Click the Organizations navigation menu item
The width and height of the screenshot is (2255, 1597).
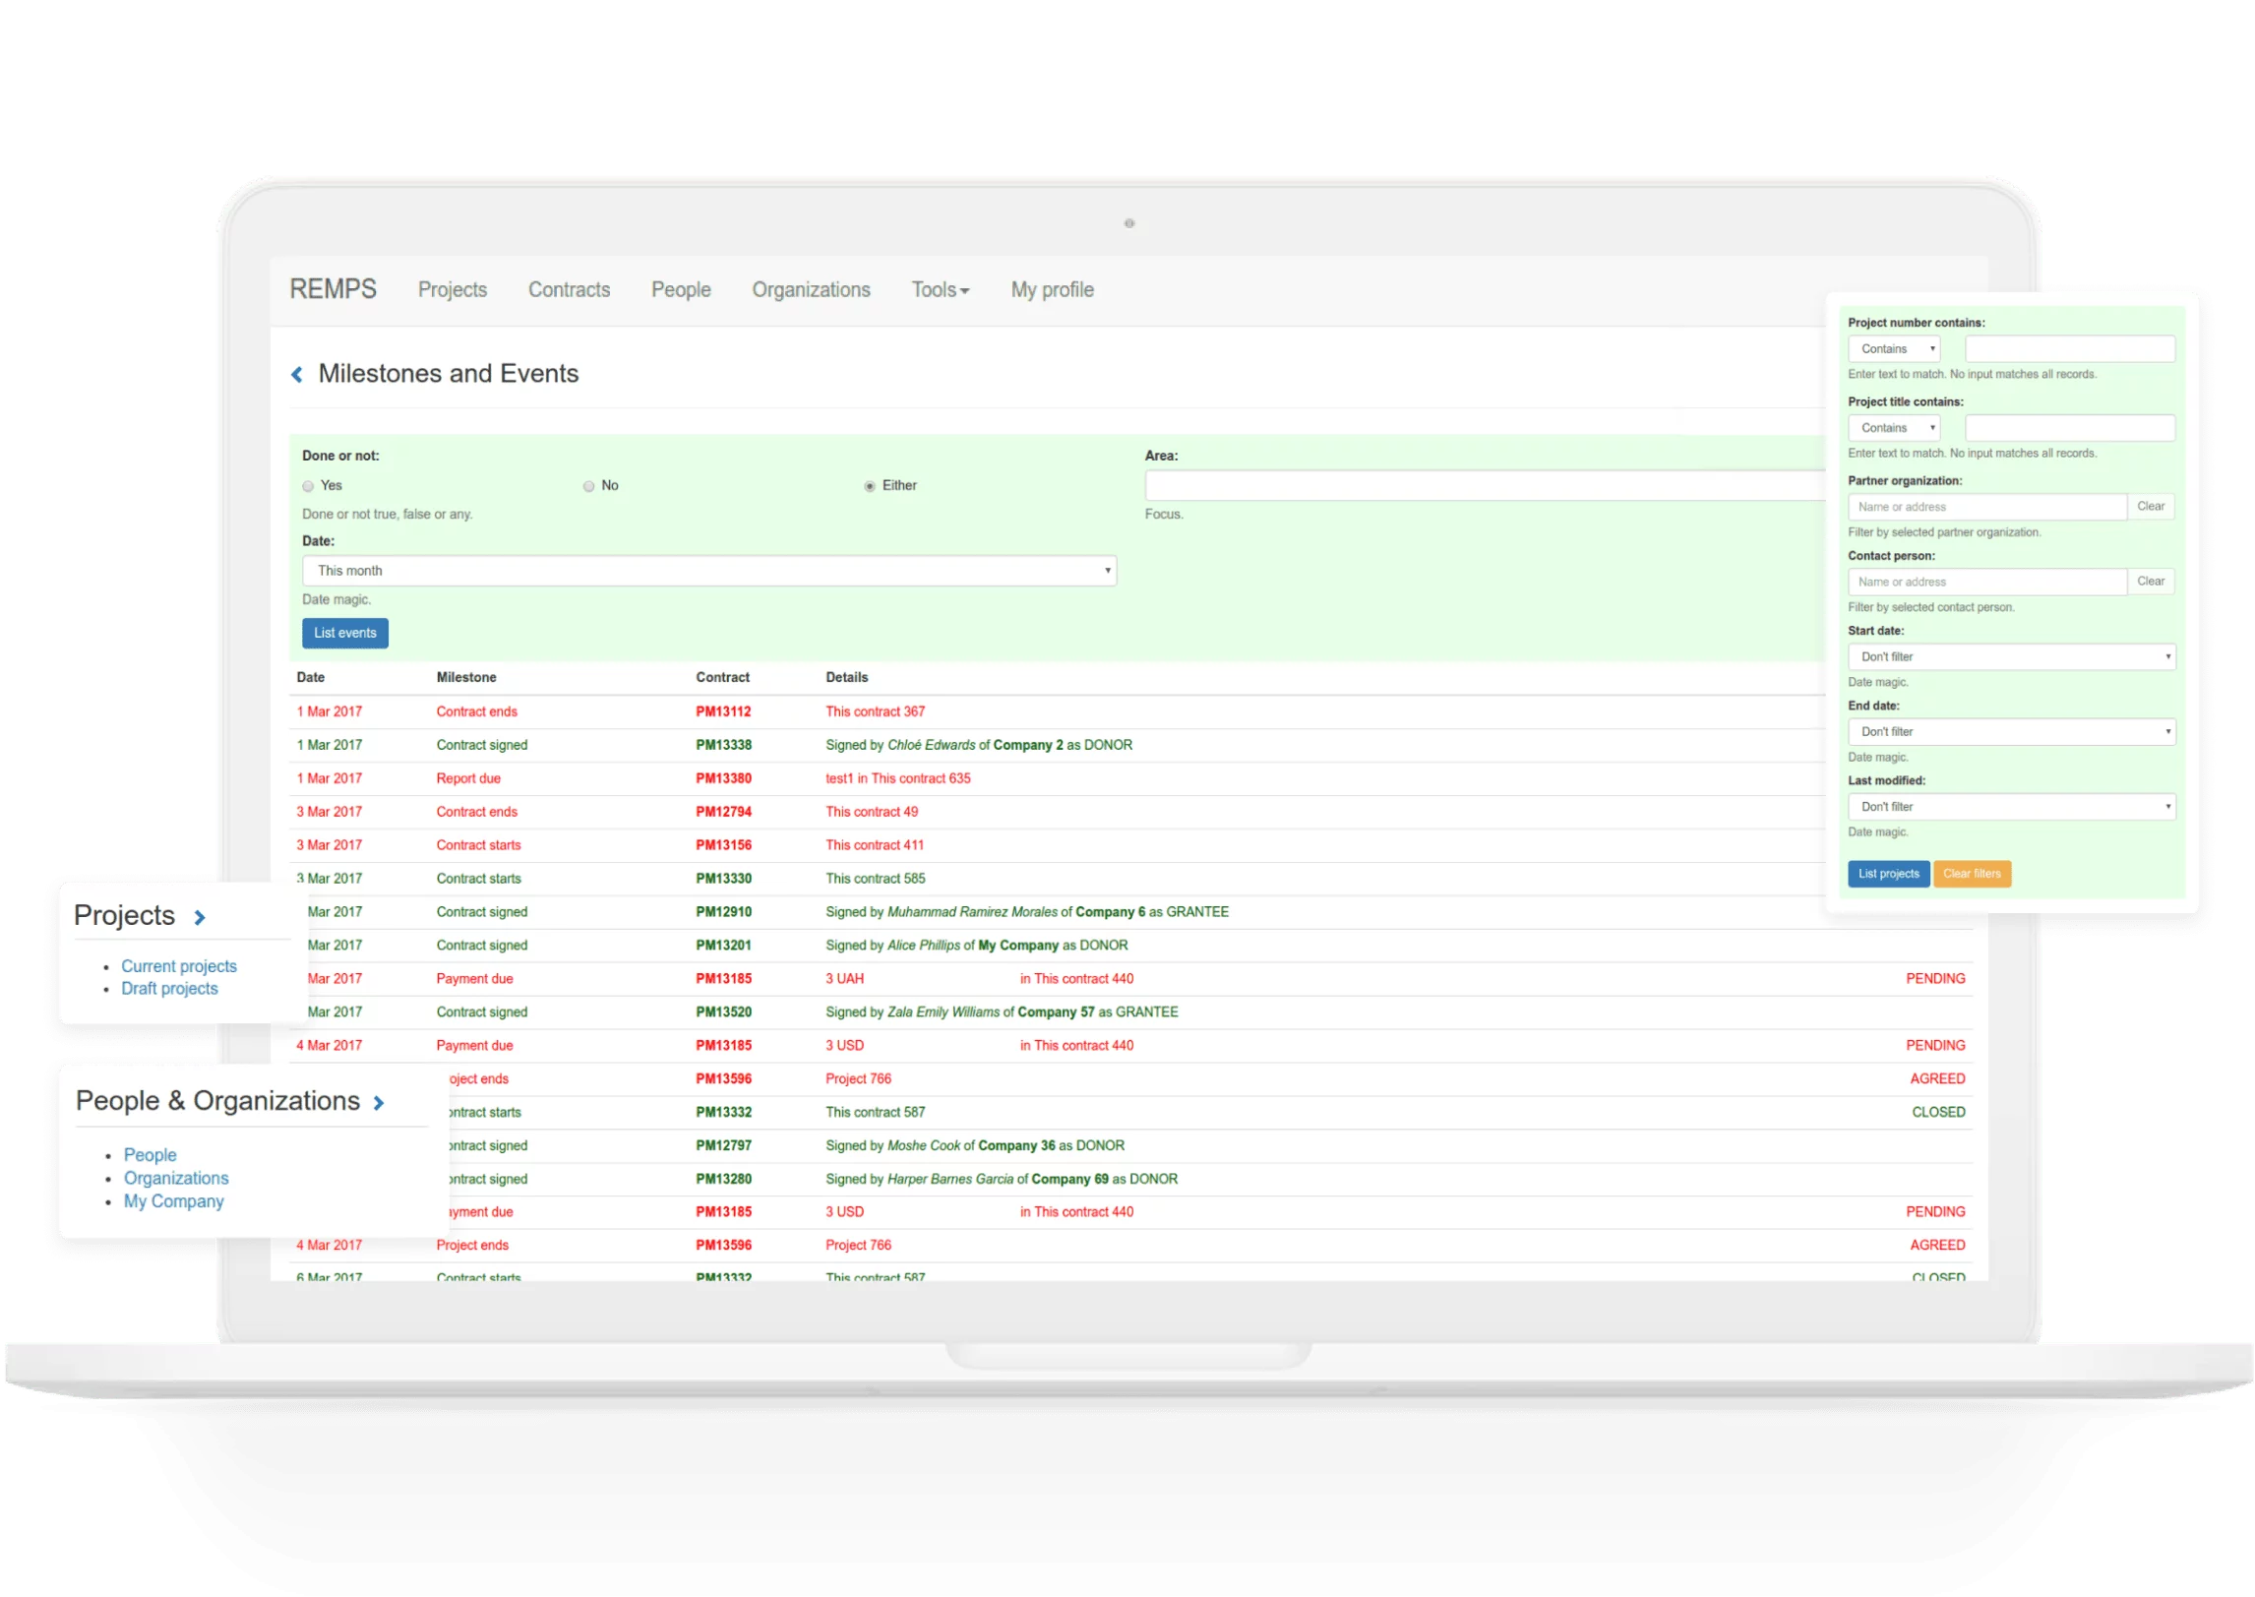(812, 290)
